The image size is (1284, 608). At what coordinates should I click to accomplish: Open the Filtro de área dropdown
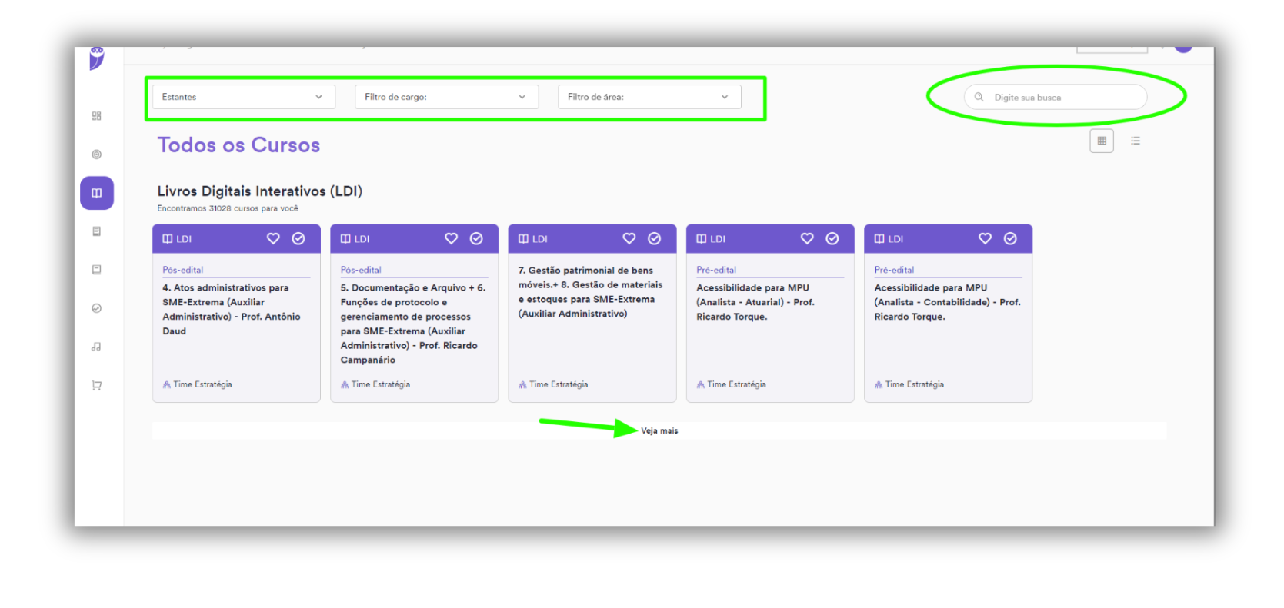[x=649, y=97]
